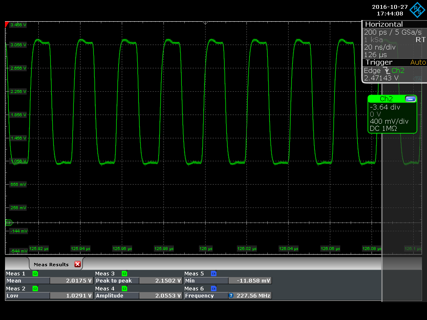The width and height of the screenshot is (427, 320).
Task: Click the 2.47143 V trigger level value
Action: (x=381, y=78)
